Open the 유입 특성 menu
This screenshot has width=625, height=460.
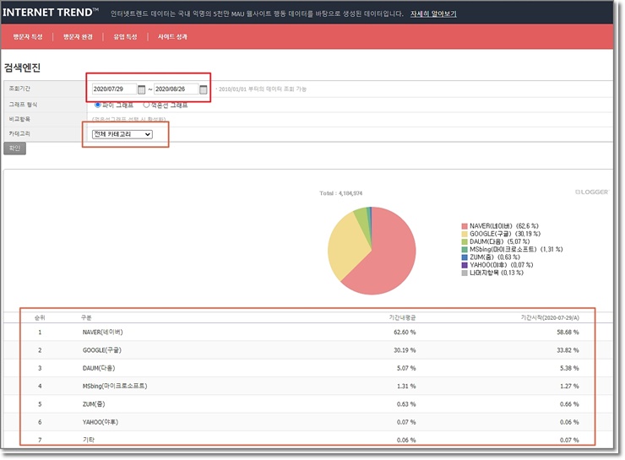tap(125, 36)
